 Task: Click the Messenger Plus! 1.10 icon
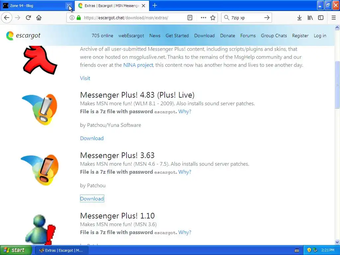click(x=40, y=229)
